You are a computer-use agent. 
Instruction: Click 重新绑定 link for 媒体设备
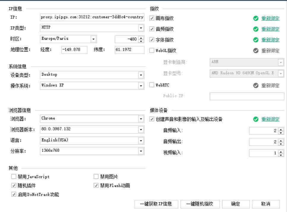(x=270, y=119)
